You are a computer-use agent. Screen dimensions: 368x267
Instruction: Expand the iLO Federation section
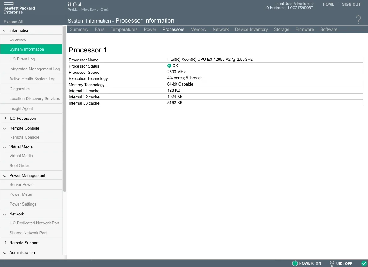[x=5, y=118]
